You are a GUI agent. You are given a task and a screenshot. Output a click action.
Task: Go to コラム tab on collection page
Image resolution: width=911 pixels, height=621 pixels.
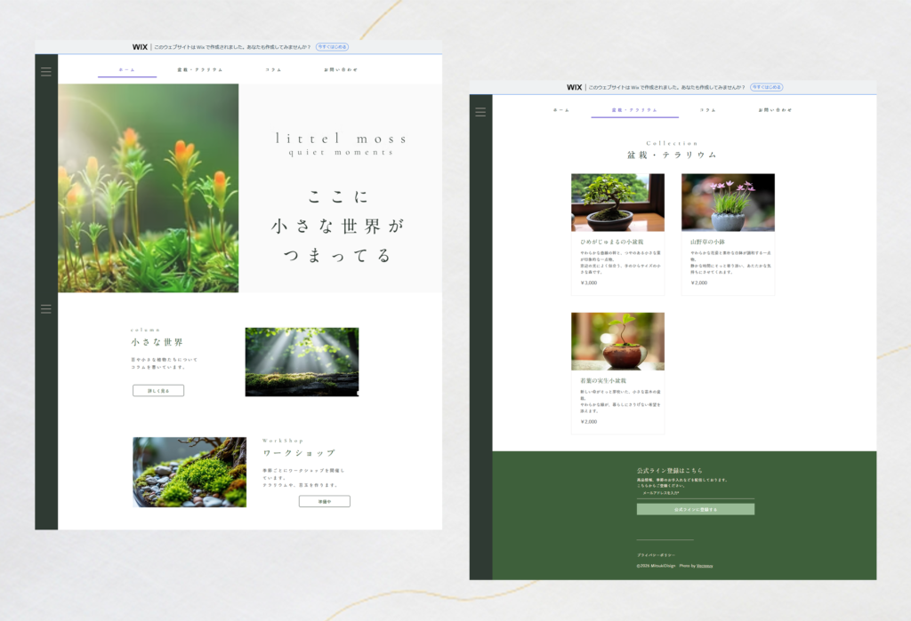click(x=707, y=110)
